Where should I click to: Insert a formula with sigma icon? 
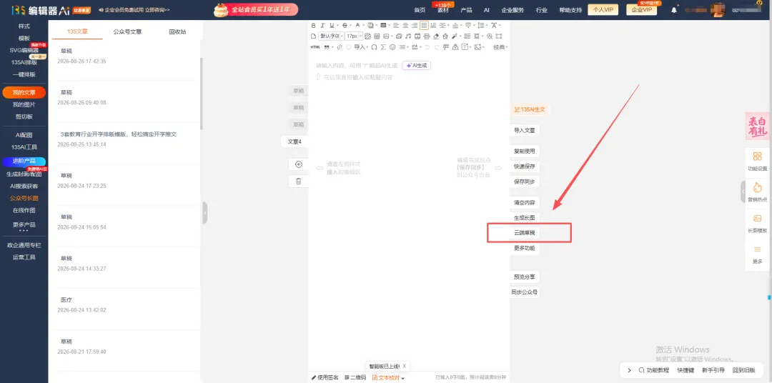pos(383,47)
